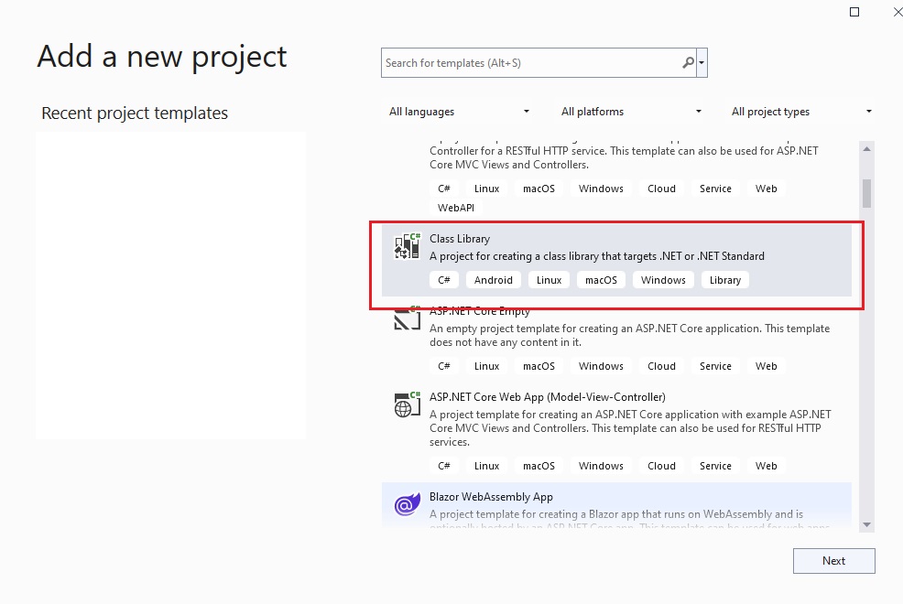Click the ASP.NET Core Empty description text
This screenshot has width=903, height=604.
point(629,335)
